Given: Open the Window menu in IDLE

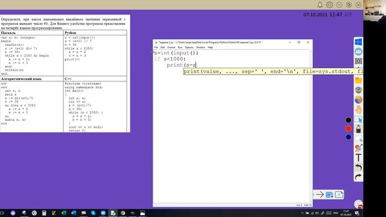Looking at the screenshot, I should [x=200, y=47].
